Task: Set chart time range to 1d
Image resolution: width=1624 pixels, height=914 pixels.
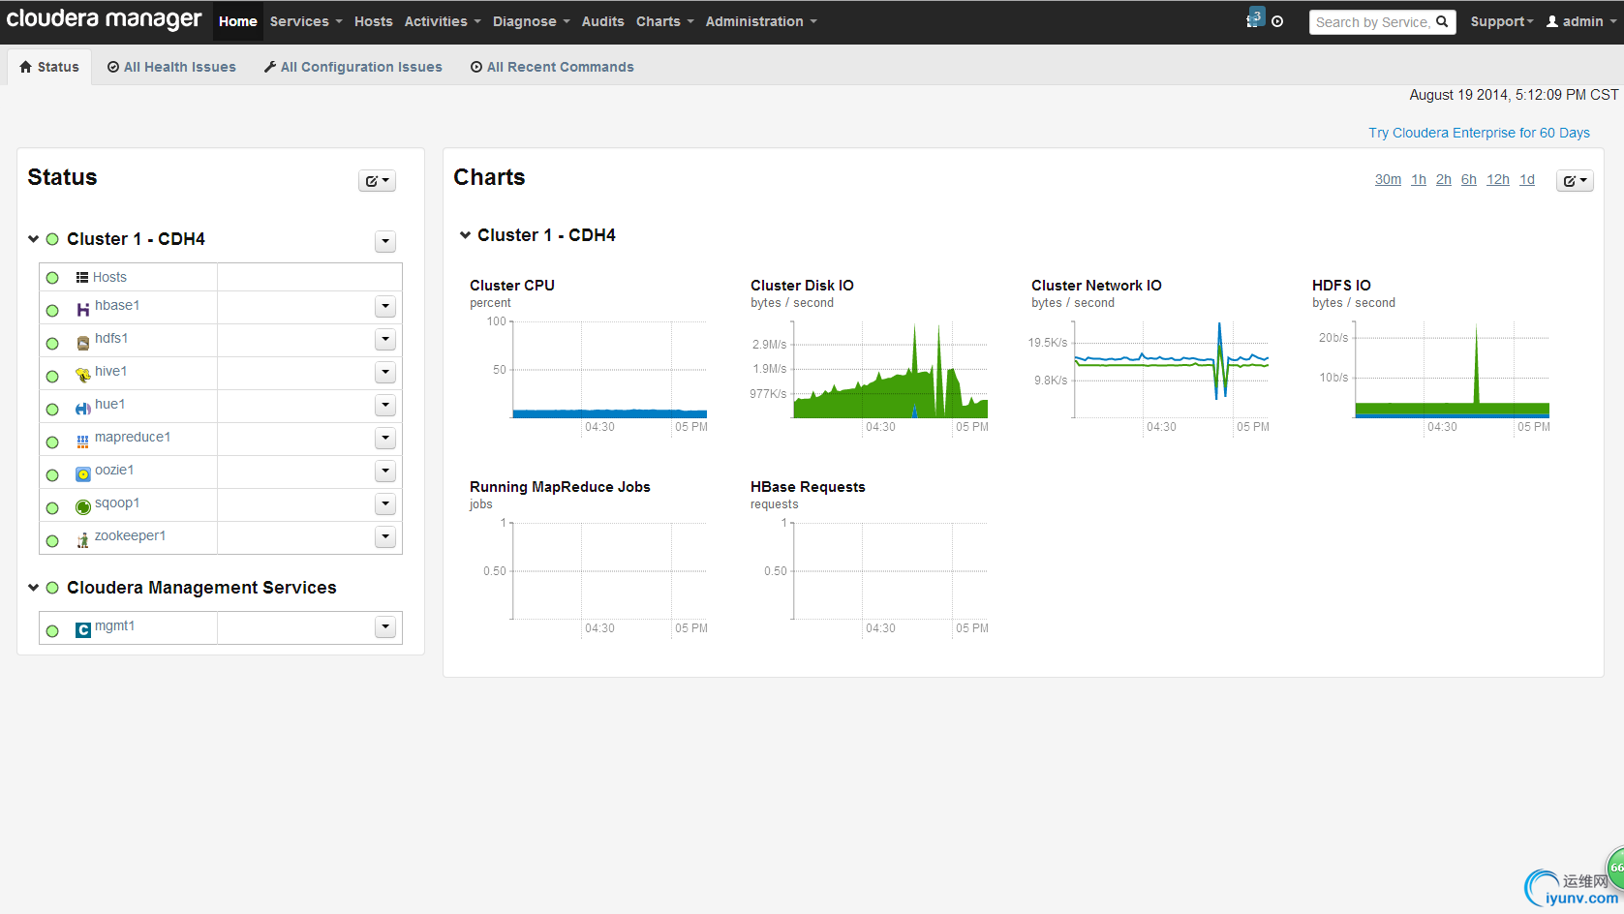Action: pos(1527,179)
